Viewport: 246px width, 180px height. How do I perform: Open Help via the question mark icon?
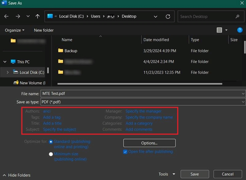point(240,30)
